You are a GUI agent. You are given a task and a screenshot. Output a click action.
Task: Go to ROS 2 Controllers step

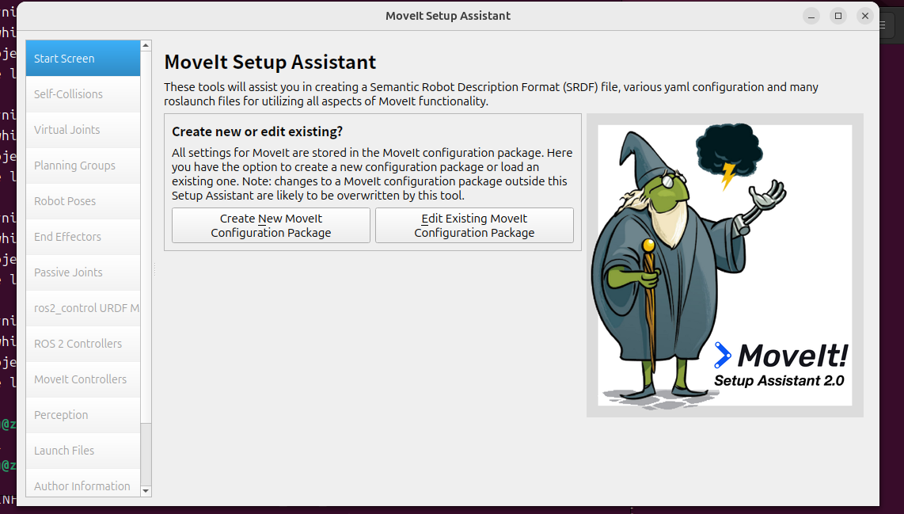pos(83,344)
